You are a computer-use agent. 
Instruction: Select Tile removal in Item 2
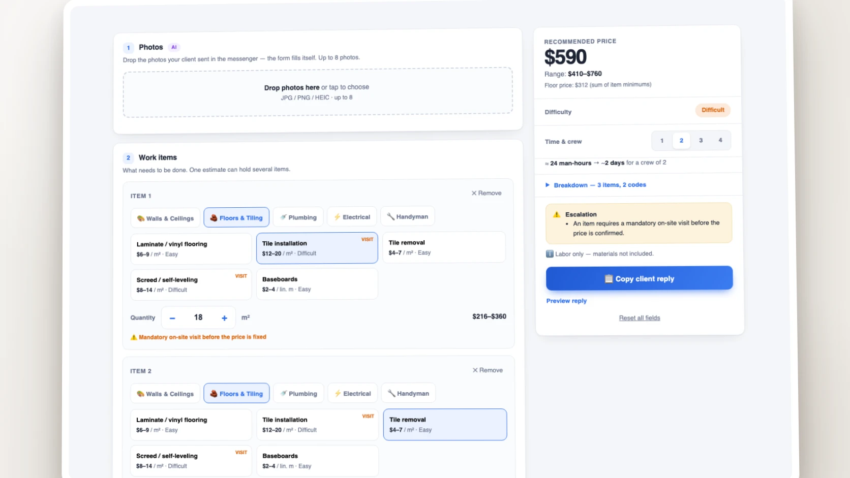(x=445, y=424)
